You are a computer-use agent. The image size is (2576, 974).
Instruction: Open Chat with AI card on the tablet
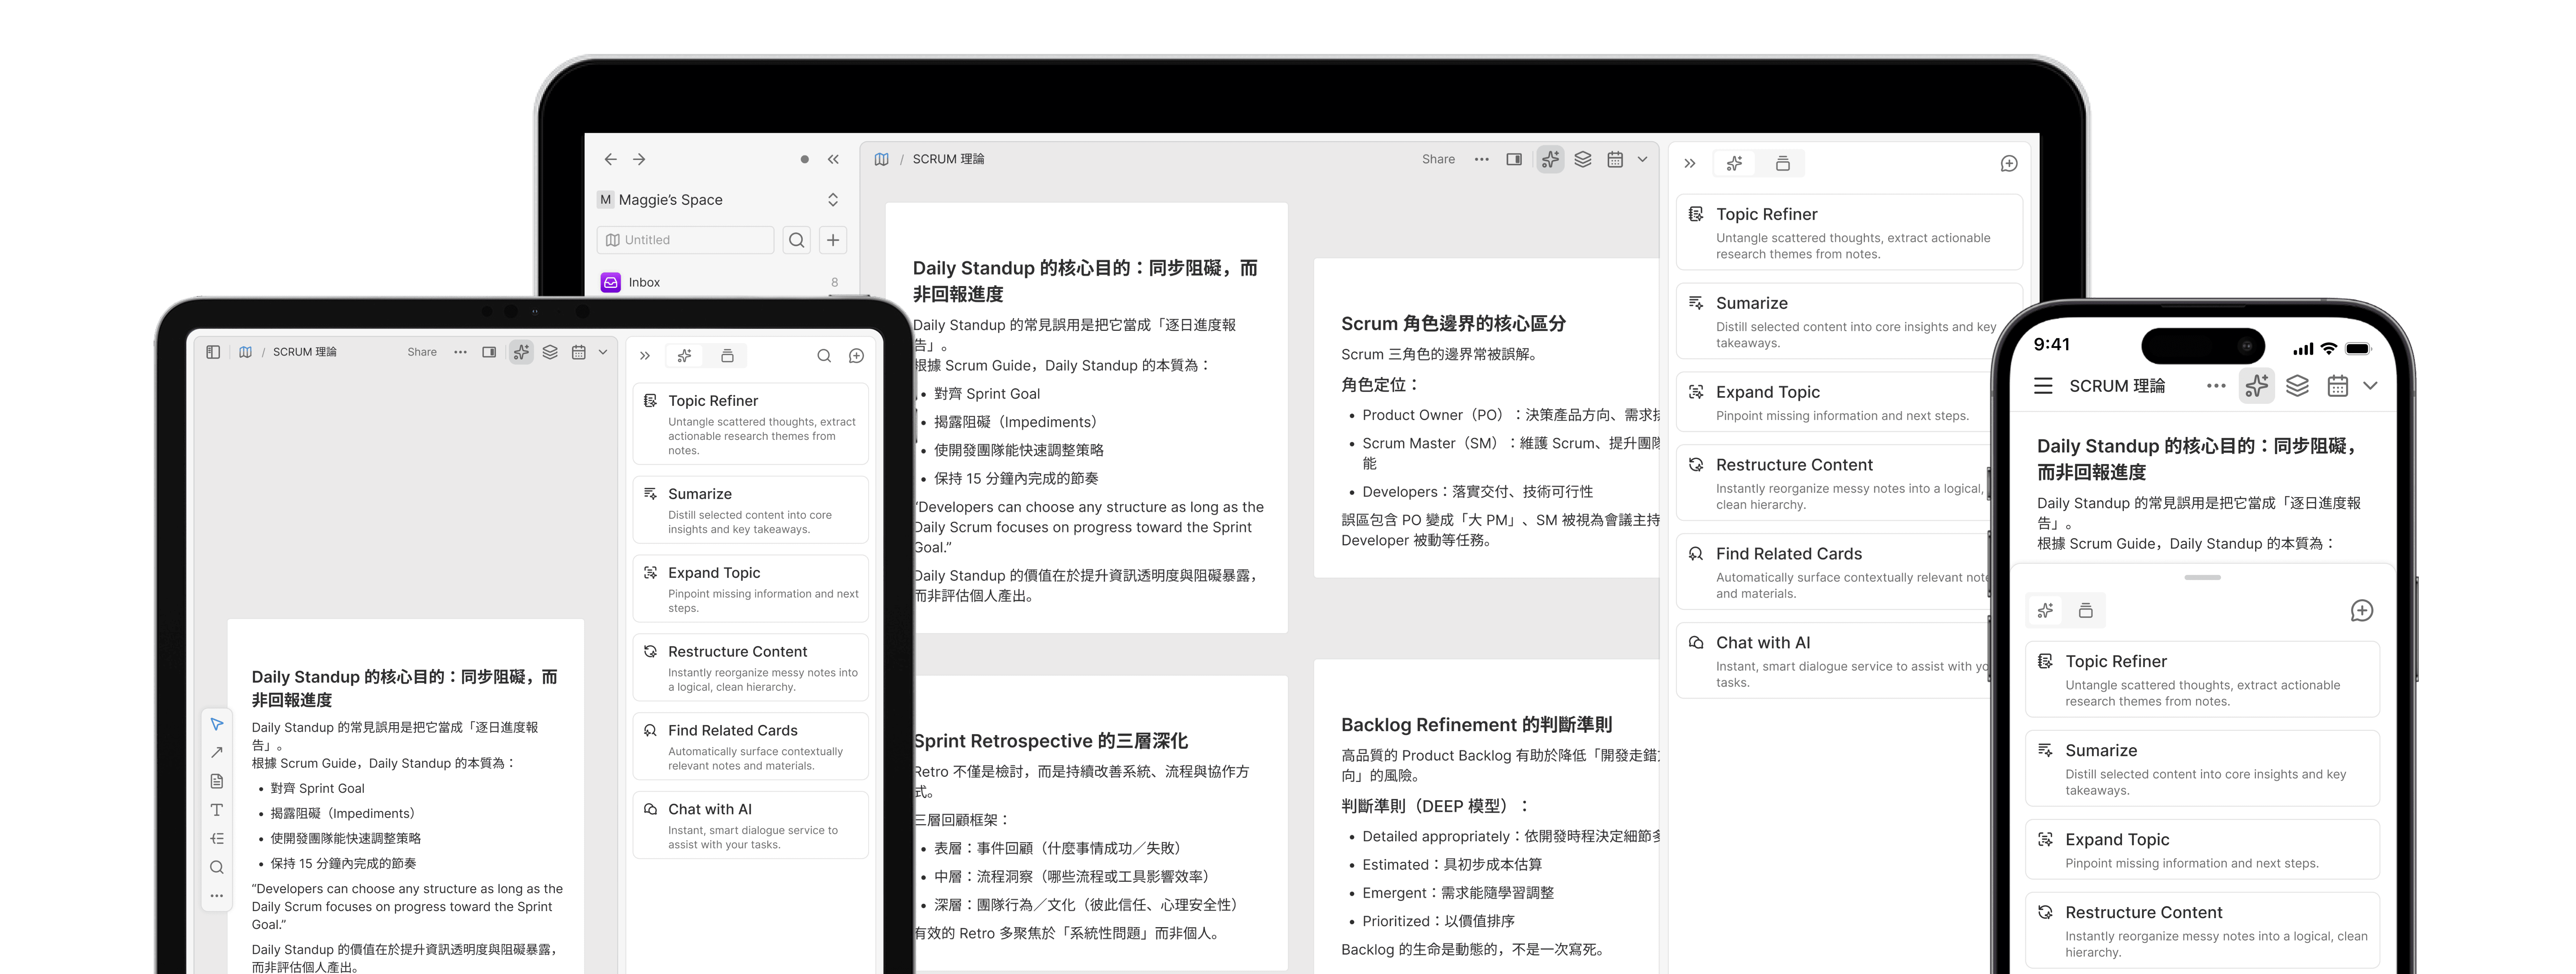pyautogui.click(x=750, y=825)
